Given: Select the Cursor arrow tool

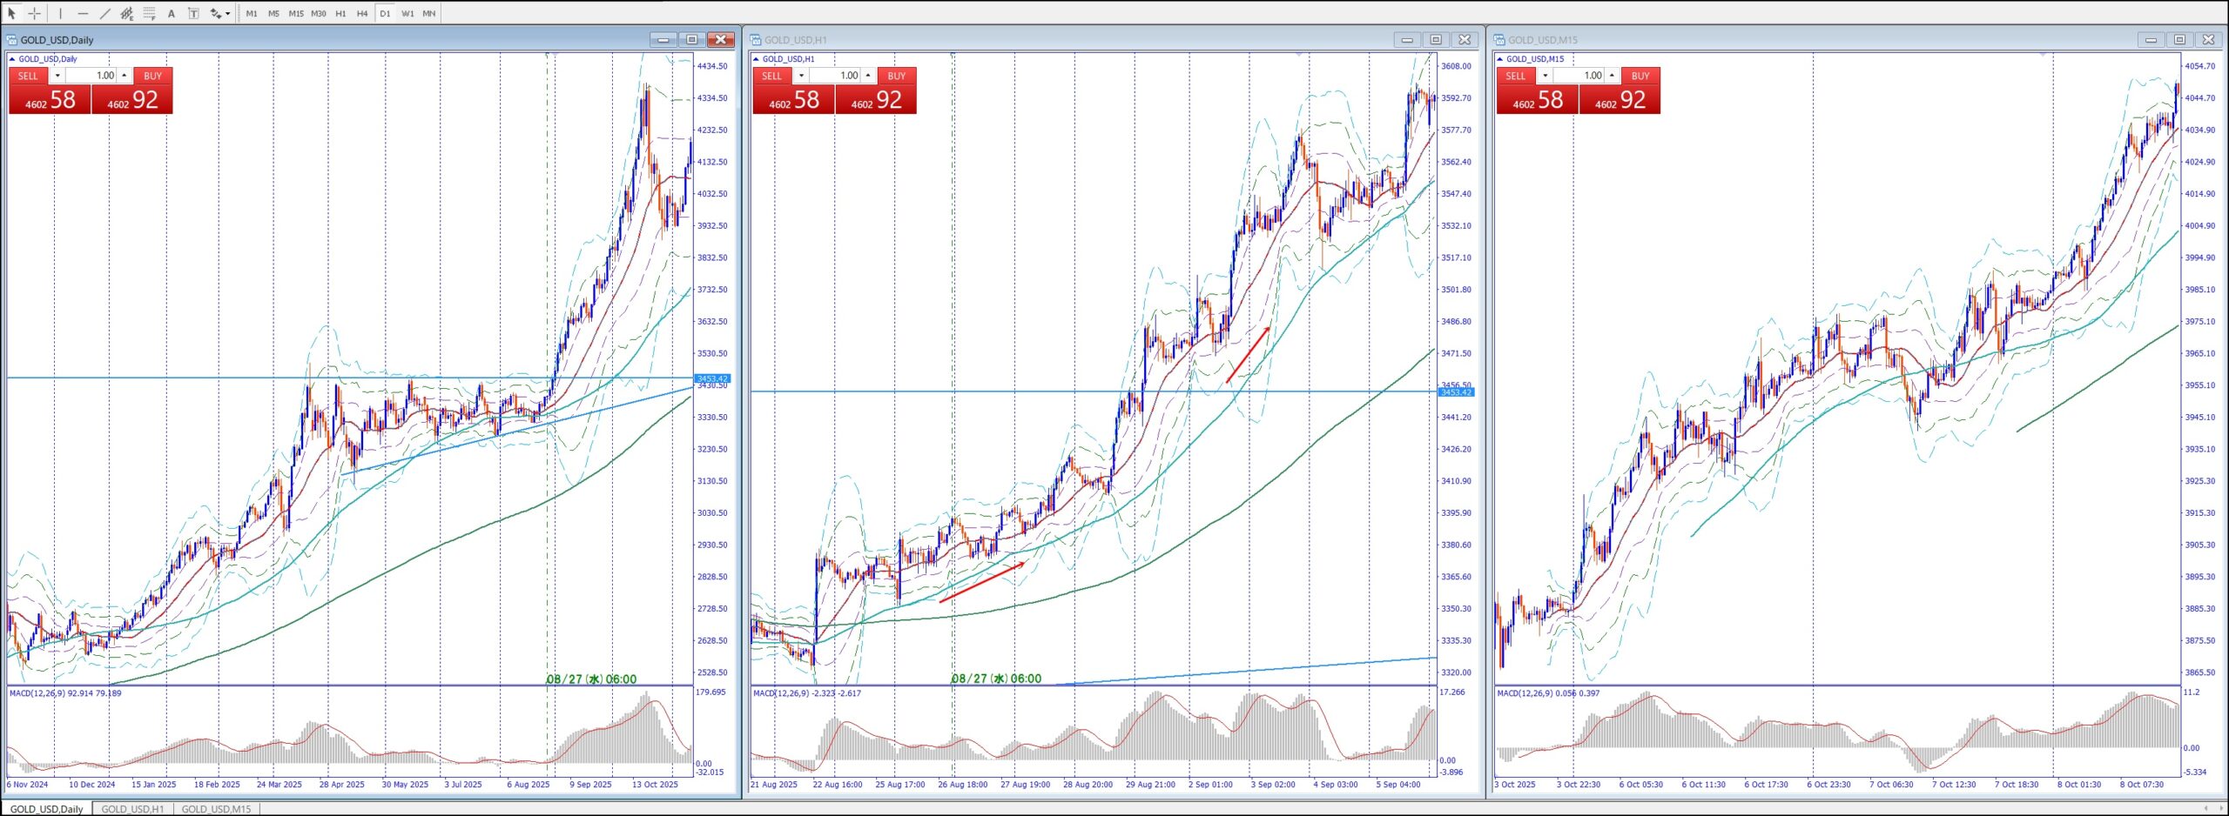Looking at the screenshot, I should (11, 13).
